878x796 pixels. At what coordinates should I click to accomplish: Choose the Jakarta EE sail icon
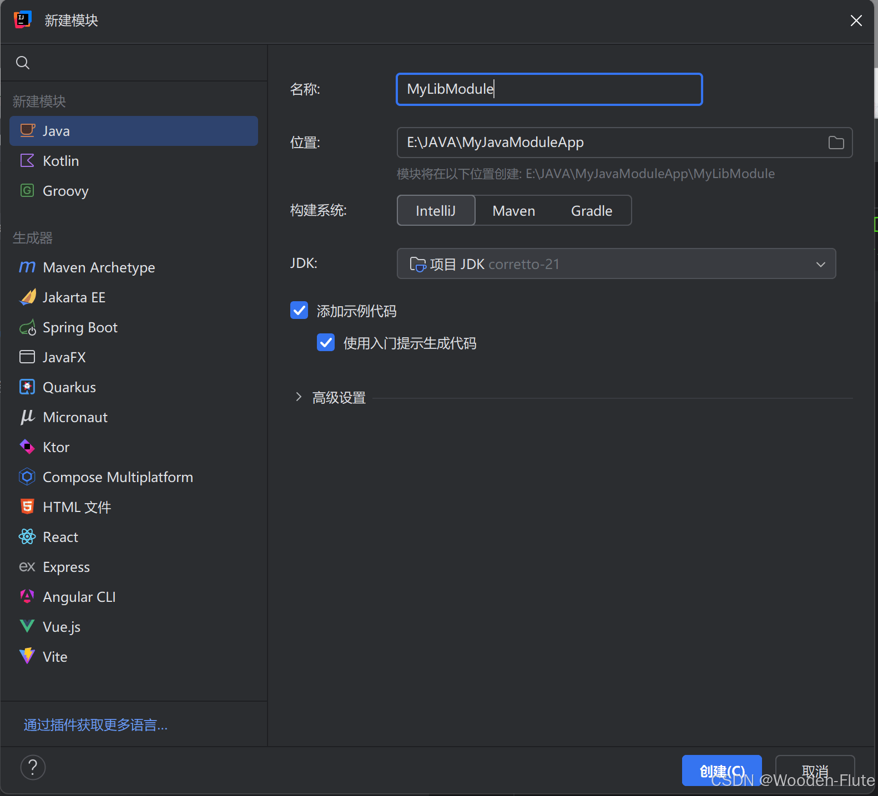point(27,297)
